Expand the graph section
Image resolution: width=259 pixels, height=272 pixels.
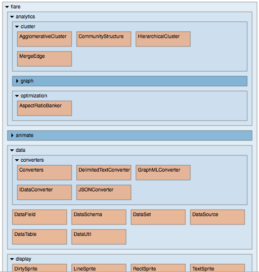coord(129,81)
